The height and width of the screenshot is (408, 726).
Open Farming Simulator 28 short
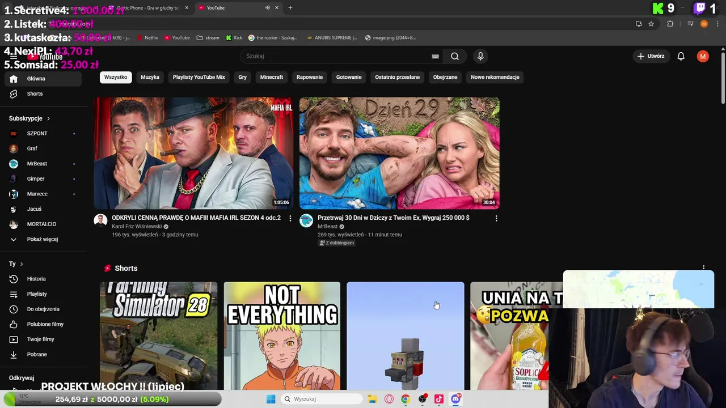[x=158, y=336]
